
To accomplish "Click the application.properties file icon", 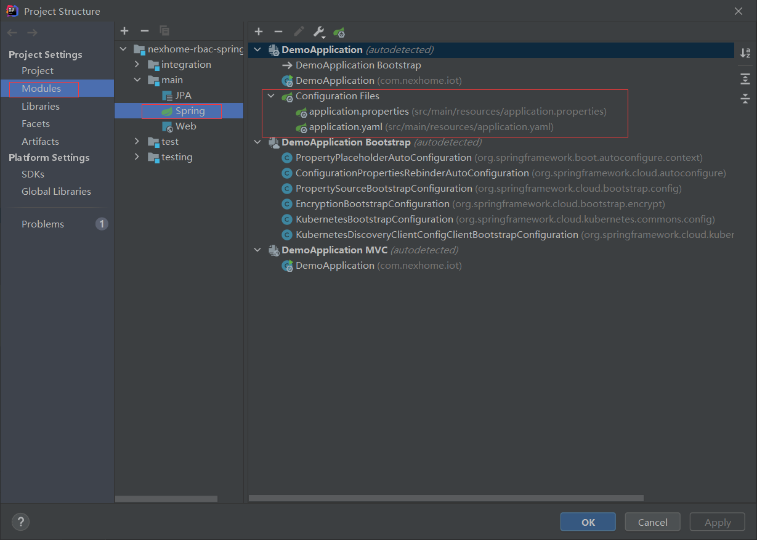I will point(301,112).
